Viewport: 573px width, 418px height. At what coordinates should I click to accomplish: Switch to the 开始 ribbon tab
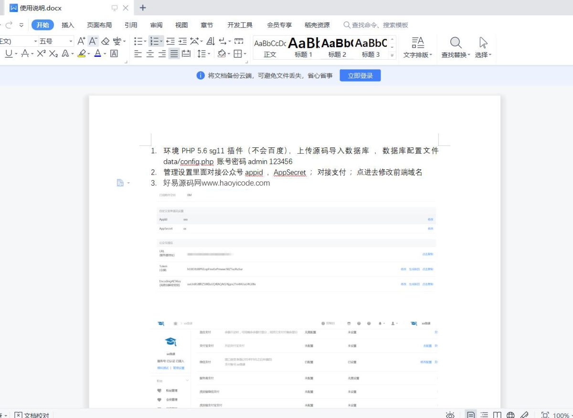pos(42,25)
